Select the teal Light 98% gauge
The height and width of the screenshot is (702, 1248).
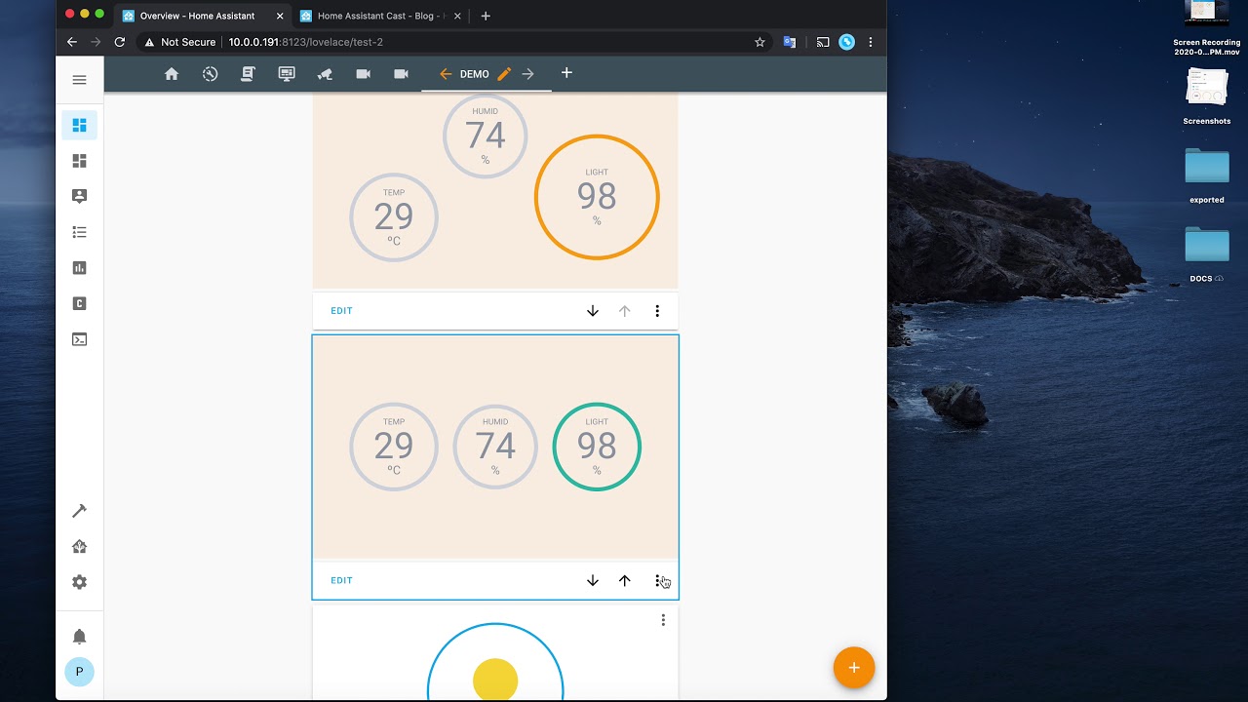[x=597, y=447]
